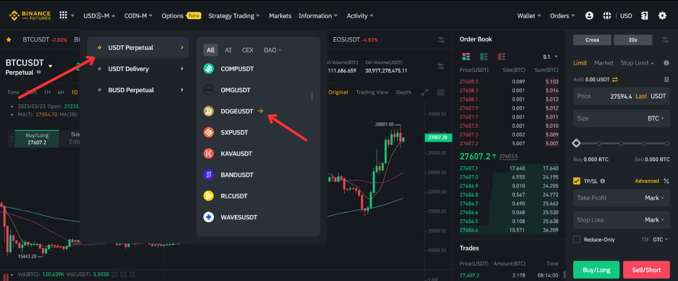
Task: Open the USDⓈ-M dropdown menu
Action: [99, 16]
